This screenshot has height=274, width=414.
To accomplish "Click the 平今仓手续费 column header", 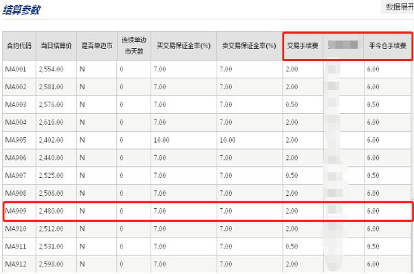I will point(387,45).
